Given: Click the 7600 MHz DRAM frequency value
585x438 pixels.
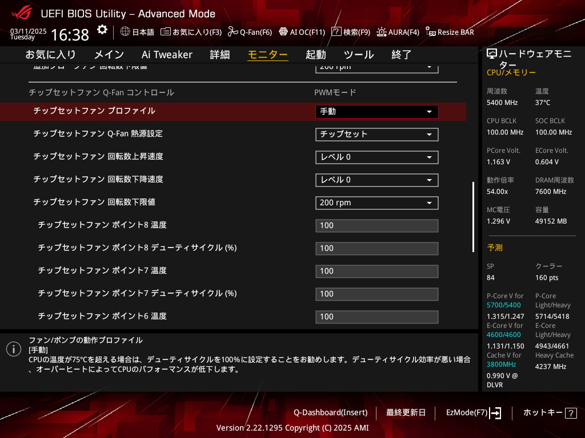Looking at the screenshot, I should (551, 192).
